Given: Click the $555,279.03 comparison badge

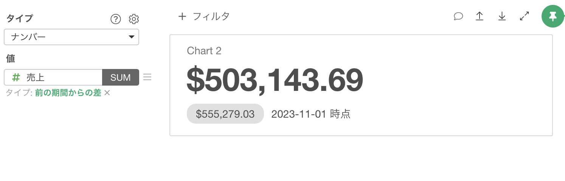Looking at the screenshot, I should click(225, 114).
